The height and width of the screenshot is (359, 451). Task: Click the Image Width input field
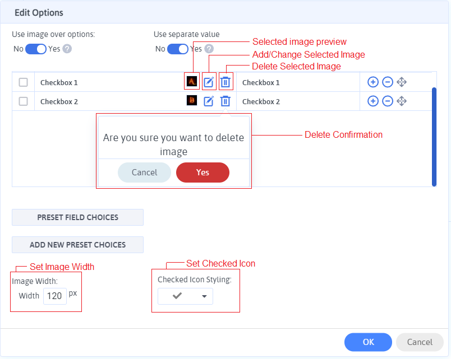(x=54, y=296)
